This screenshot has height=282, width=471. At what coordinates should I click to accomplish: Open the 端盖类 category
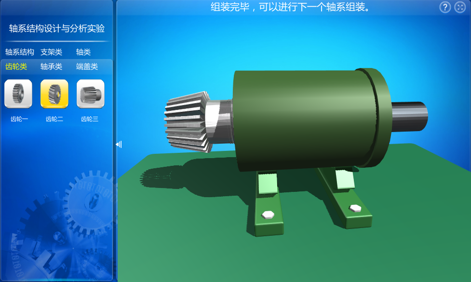(87, 67)
